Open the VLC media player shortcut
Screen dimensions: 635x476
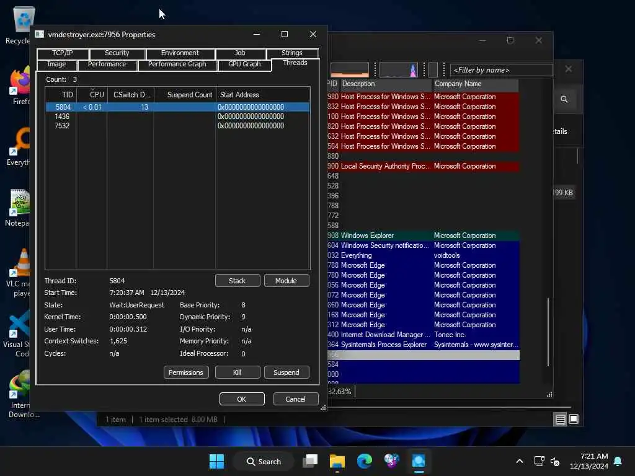[18, 273]
